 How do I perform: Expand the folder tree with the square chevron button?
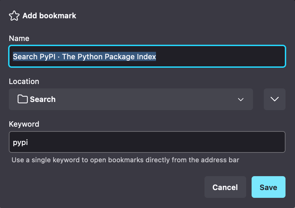pyautogui.click(x=275, y=99)
